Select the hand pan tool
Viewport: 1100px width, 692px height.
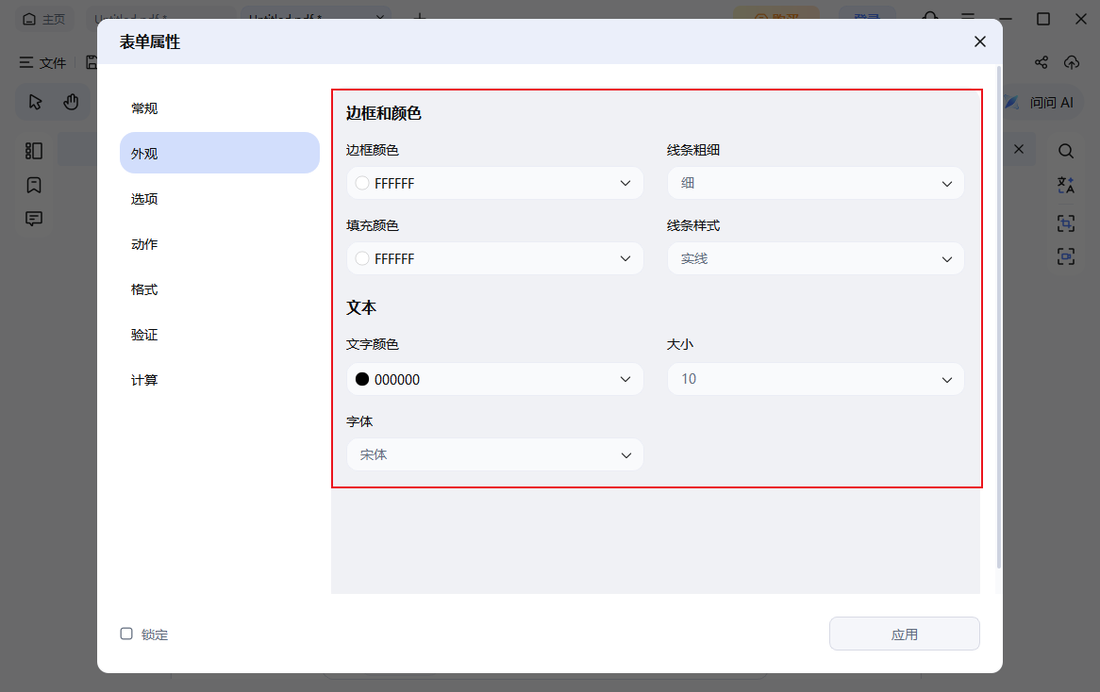[x=71, y=103]
